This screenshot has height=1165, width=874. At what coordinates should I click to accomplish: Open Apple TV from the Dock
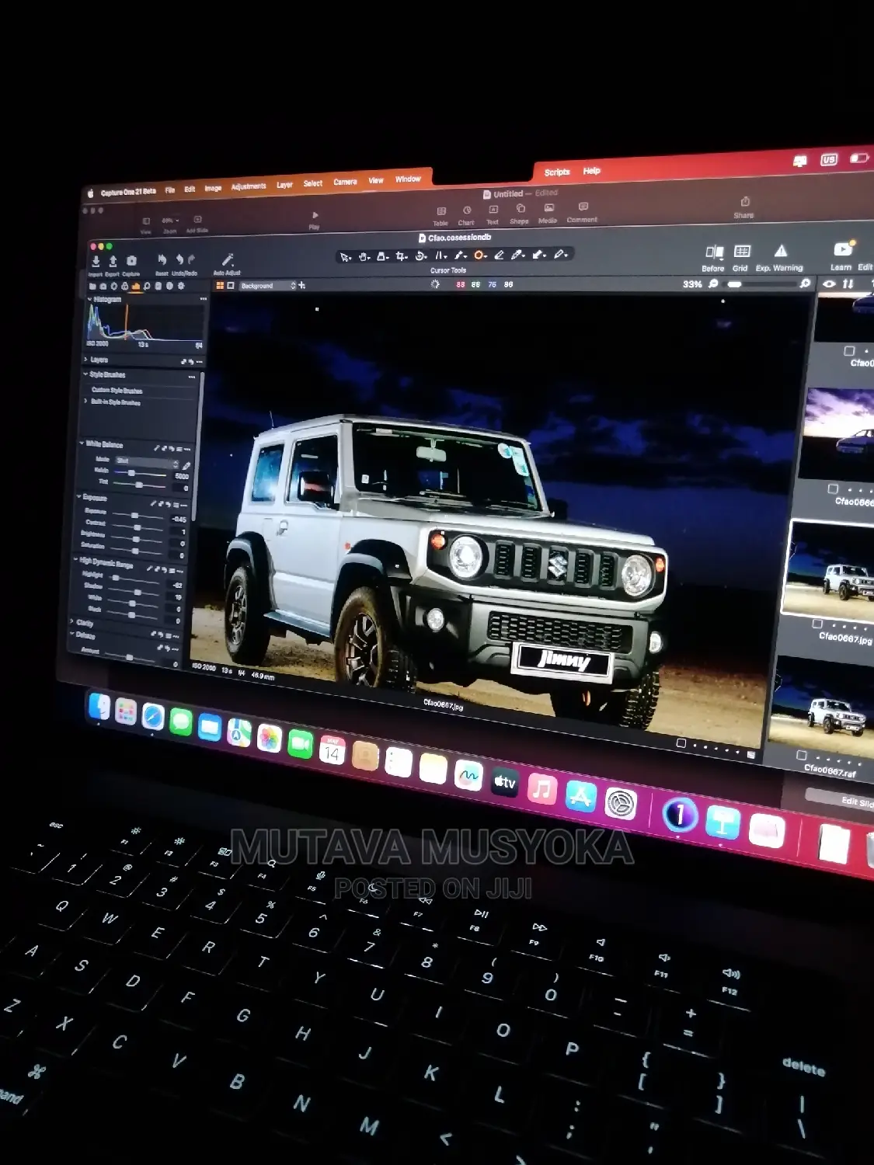tap(505, 781)
